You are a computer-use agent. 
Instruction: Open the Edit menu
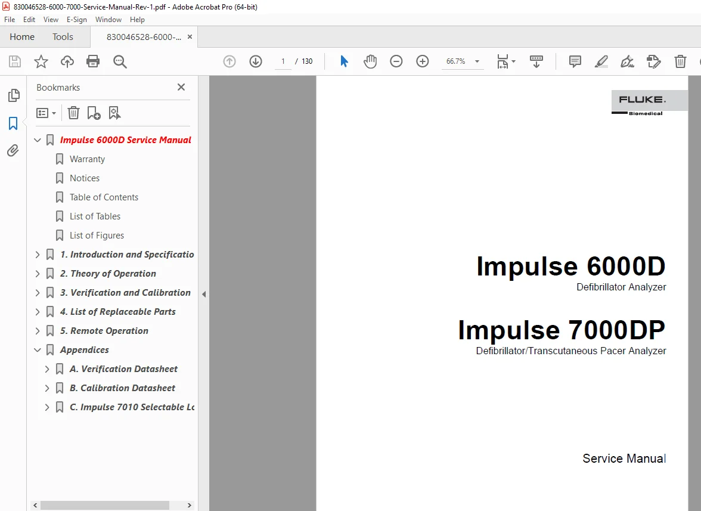29,20
